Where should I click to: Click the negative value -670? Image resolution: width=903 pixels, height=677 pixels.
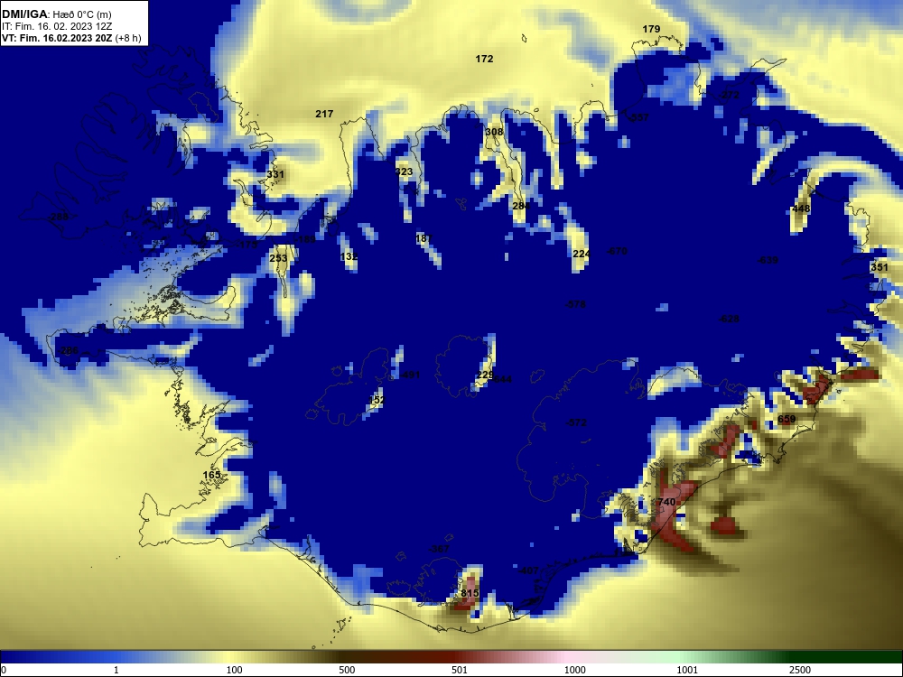click(616, 251)
